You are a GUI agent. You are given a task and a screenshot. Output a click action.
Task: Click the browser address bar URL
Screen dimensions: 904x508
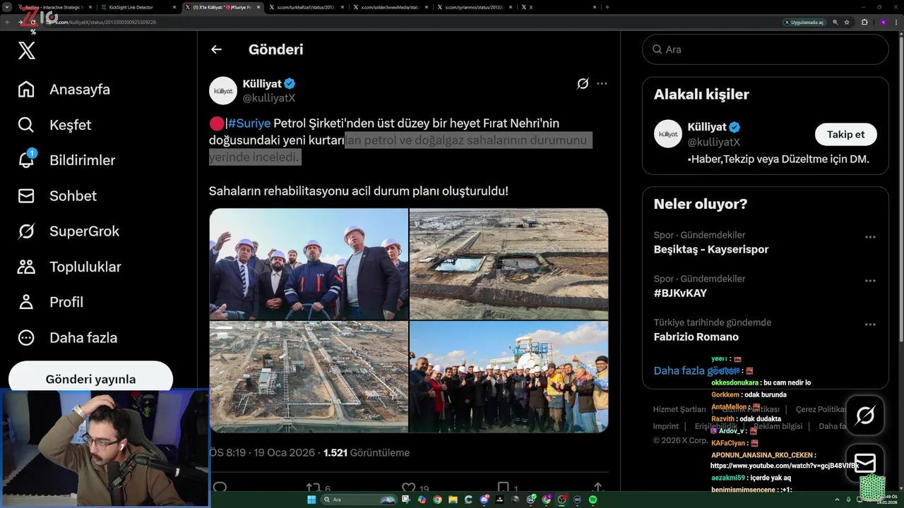[x=106, y=22]
